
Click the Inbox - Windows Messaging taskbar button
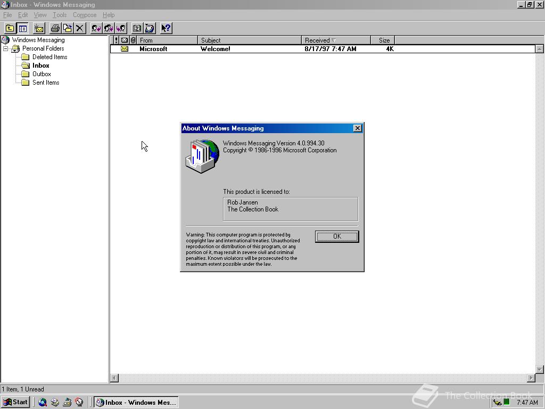pyautogui.click(x=136, y=403)
